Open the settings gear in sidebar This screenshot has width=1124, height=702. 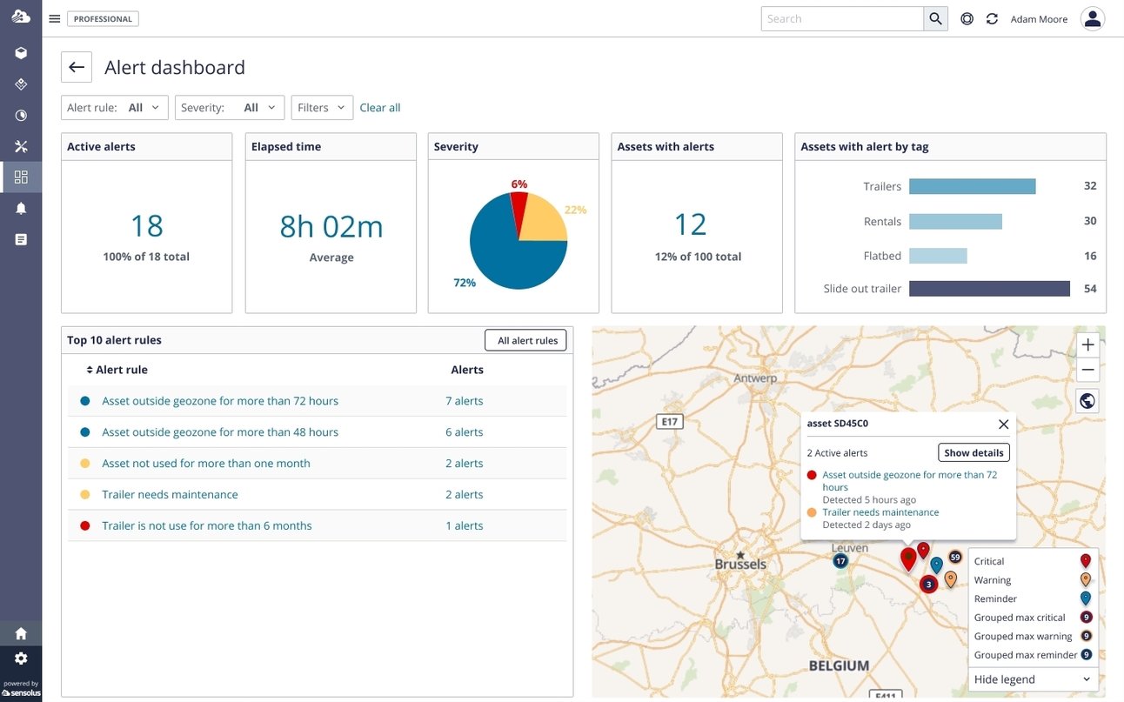[x=21, y=659]
